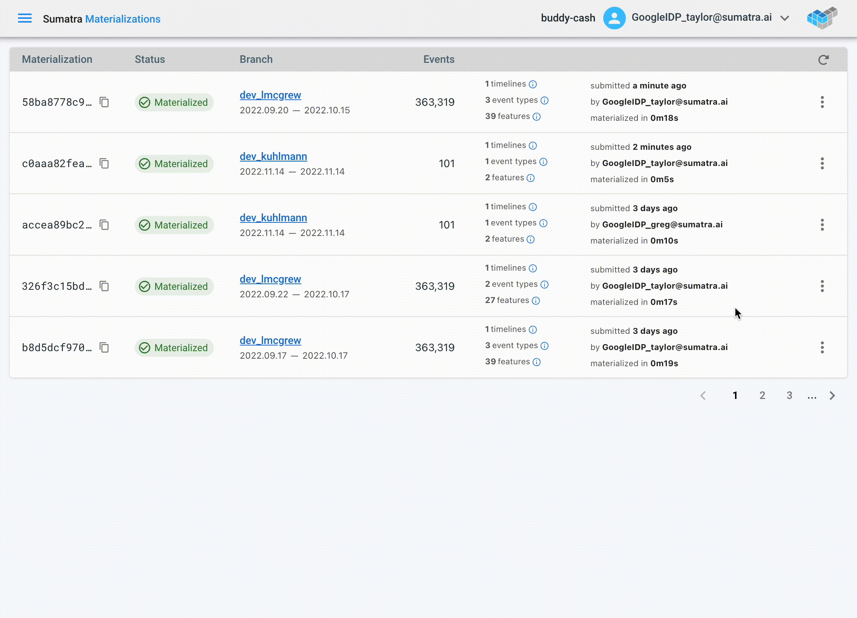
Task: Click info icon next to 27 features
Action: pos(536,301)
